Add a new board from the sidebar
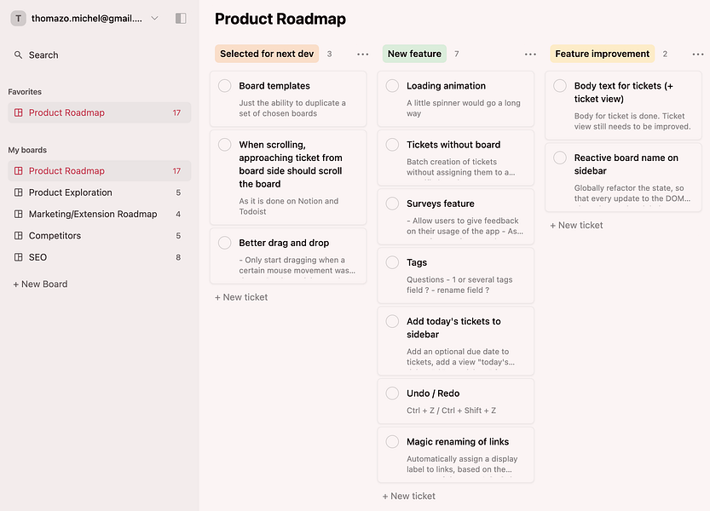Viewport: 710px width, 511px height. tap(40, 284)
